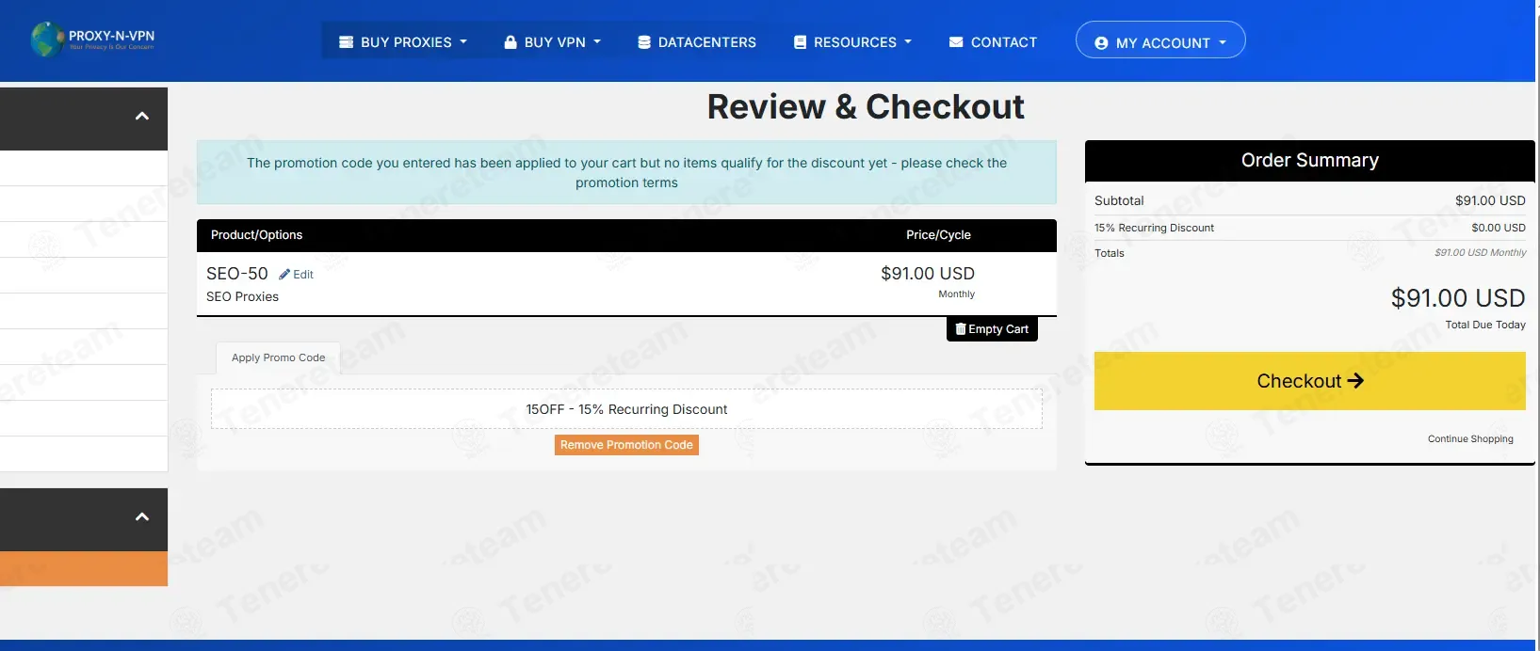The image size is (1540, 651).
Task: Click the "15OFF - 15% Recurring Discount" promo text
Action: 626,409
